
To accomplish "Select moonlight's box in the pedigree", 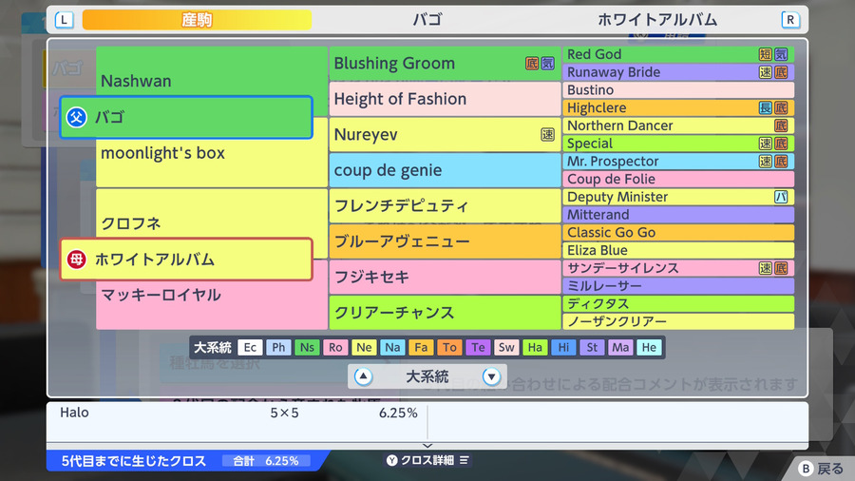I will (x=162, y=153).
